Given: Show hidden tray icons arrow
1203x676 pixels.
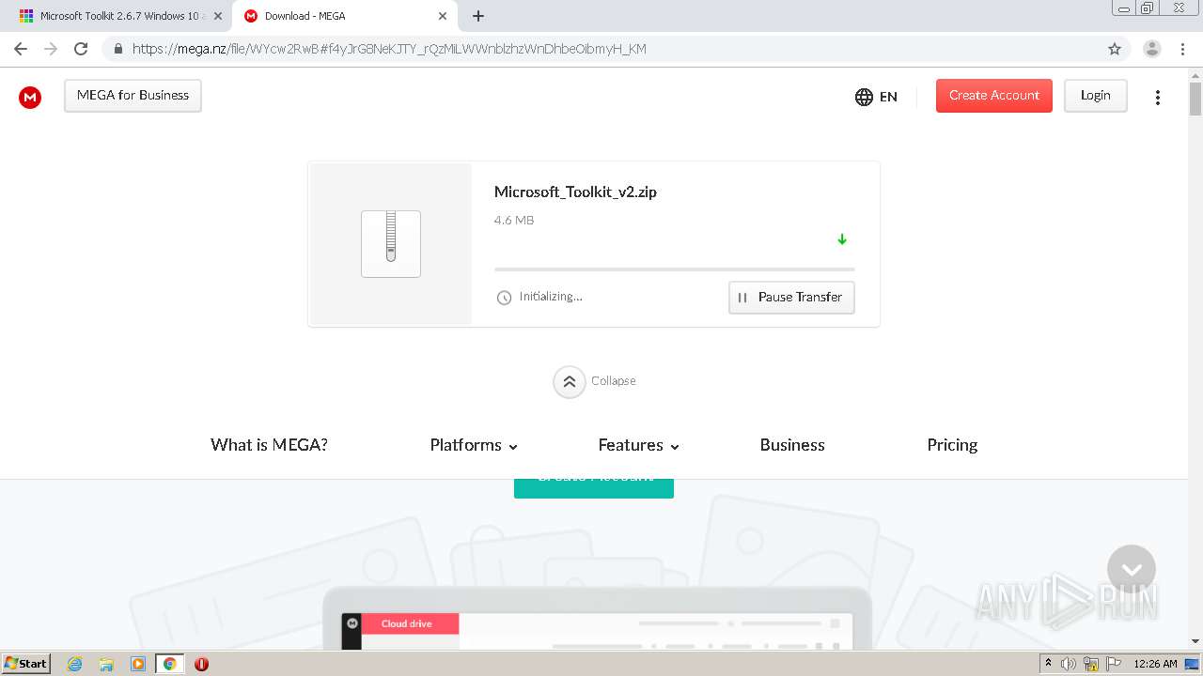Looking at the screenshot, I should click(x=1048, y=664).
